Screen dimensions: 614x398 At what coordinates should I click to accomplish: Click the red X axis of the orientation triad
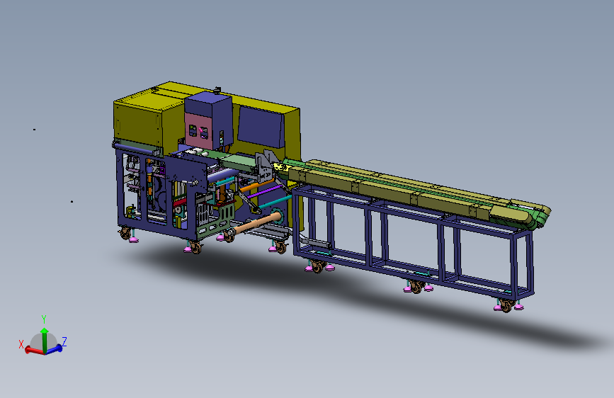[x=34, y=351]
